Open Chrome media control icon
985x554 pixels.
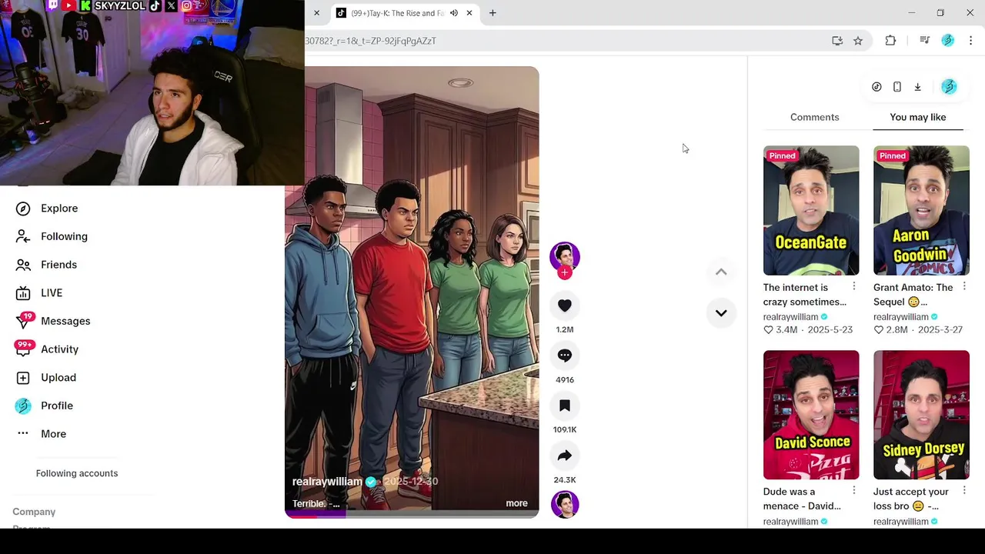pos(925,41)
